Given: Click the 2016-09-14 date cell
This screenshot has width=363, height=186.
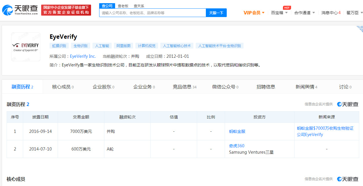Looking at the screenshot, I should 41,131.
